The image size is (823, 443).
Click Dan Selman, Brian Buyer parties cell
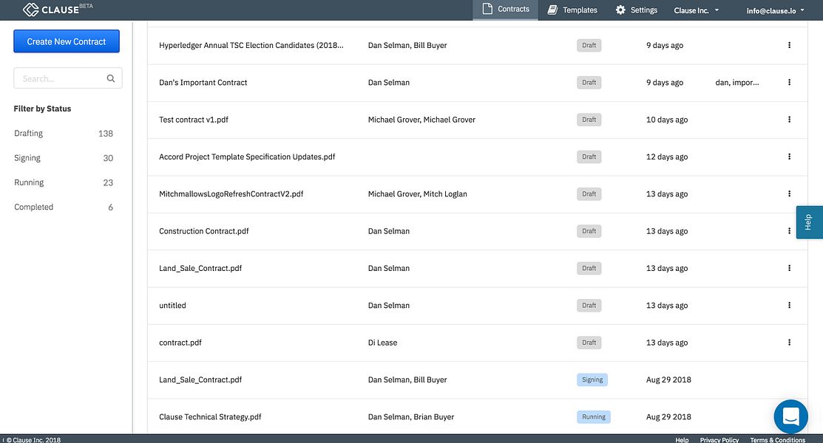click(411, 416)
